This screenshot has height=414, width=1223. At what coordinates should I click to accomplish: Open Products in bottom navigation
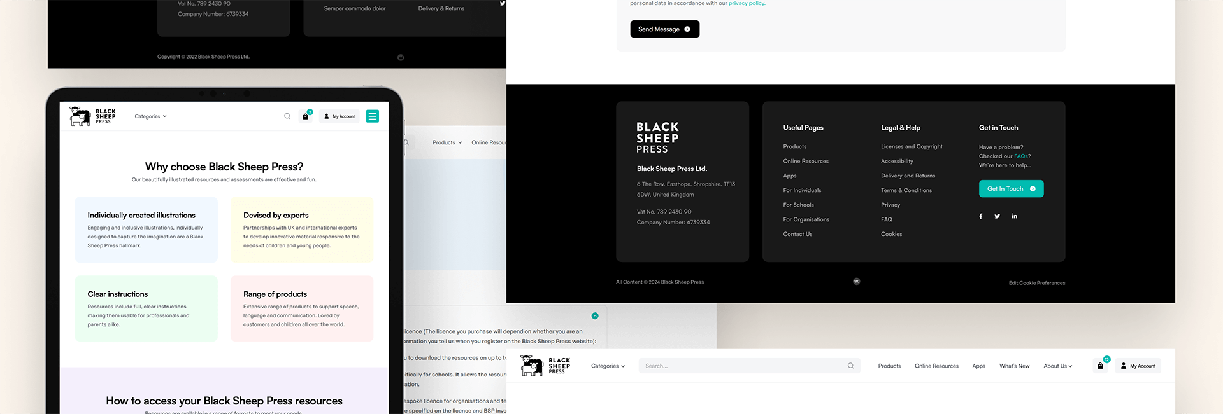[889, 366]
